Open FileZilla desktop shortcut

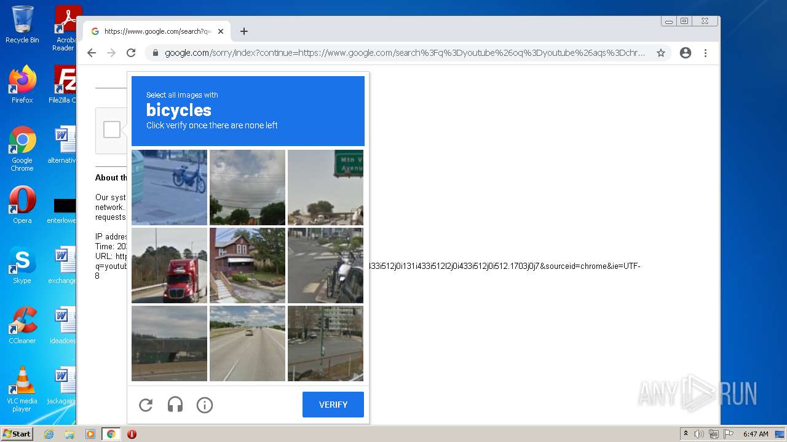pyautogui.click(x=63, y=84)
